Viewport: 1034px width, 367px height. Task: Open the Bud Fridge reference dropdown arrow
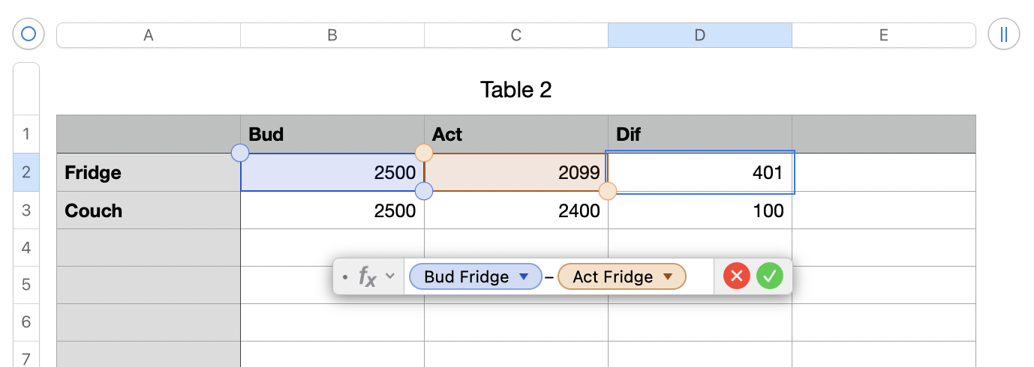[x=525, y=276]
